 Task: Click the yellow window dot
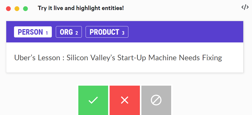click(17, 9)
